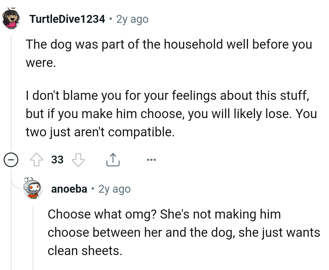Screen dimensions: 329x270
Task: Click anoeba's '2y ago' timestamp
Action: (114, 189)
